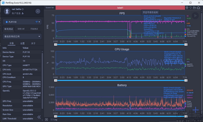The height and width of the screenshot is (122, 203).
Task: Select the 关于 sub-tab
Action: click(33, 43)
